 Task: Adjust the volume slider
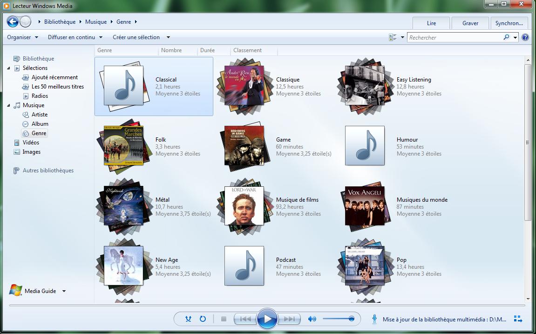[339, 319]
